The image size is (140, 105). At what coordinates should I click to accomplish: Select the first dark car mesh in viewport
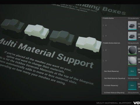13,25
